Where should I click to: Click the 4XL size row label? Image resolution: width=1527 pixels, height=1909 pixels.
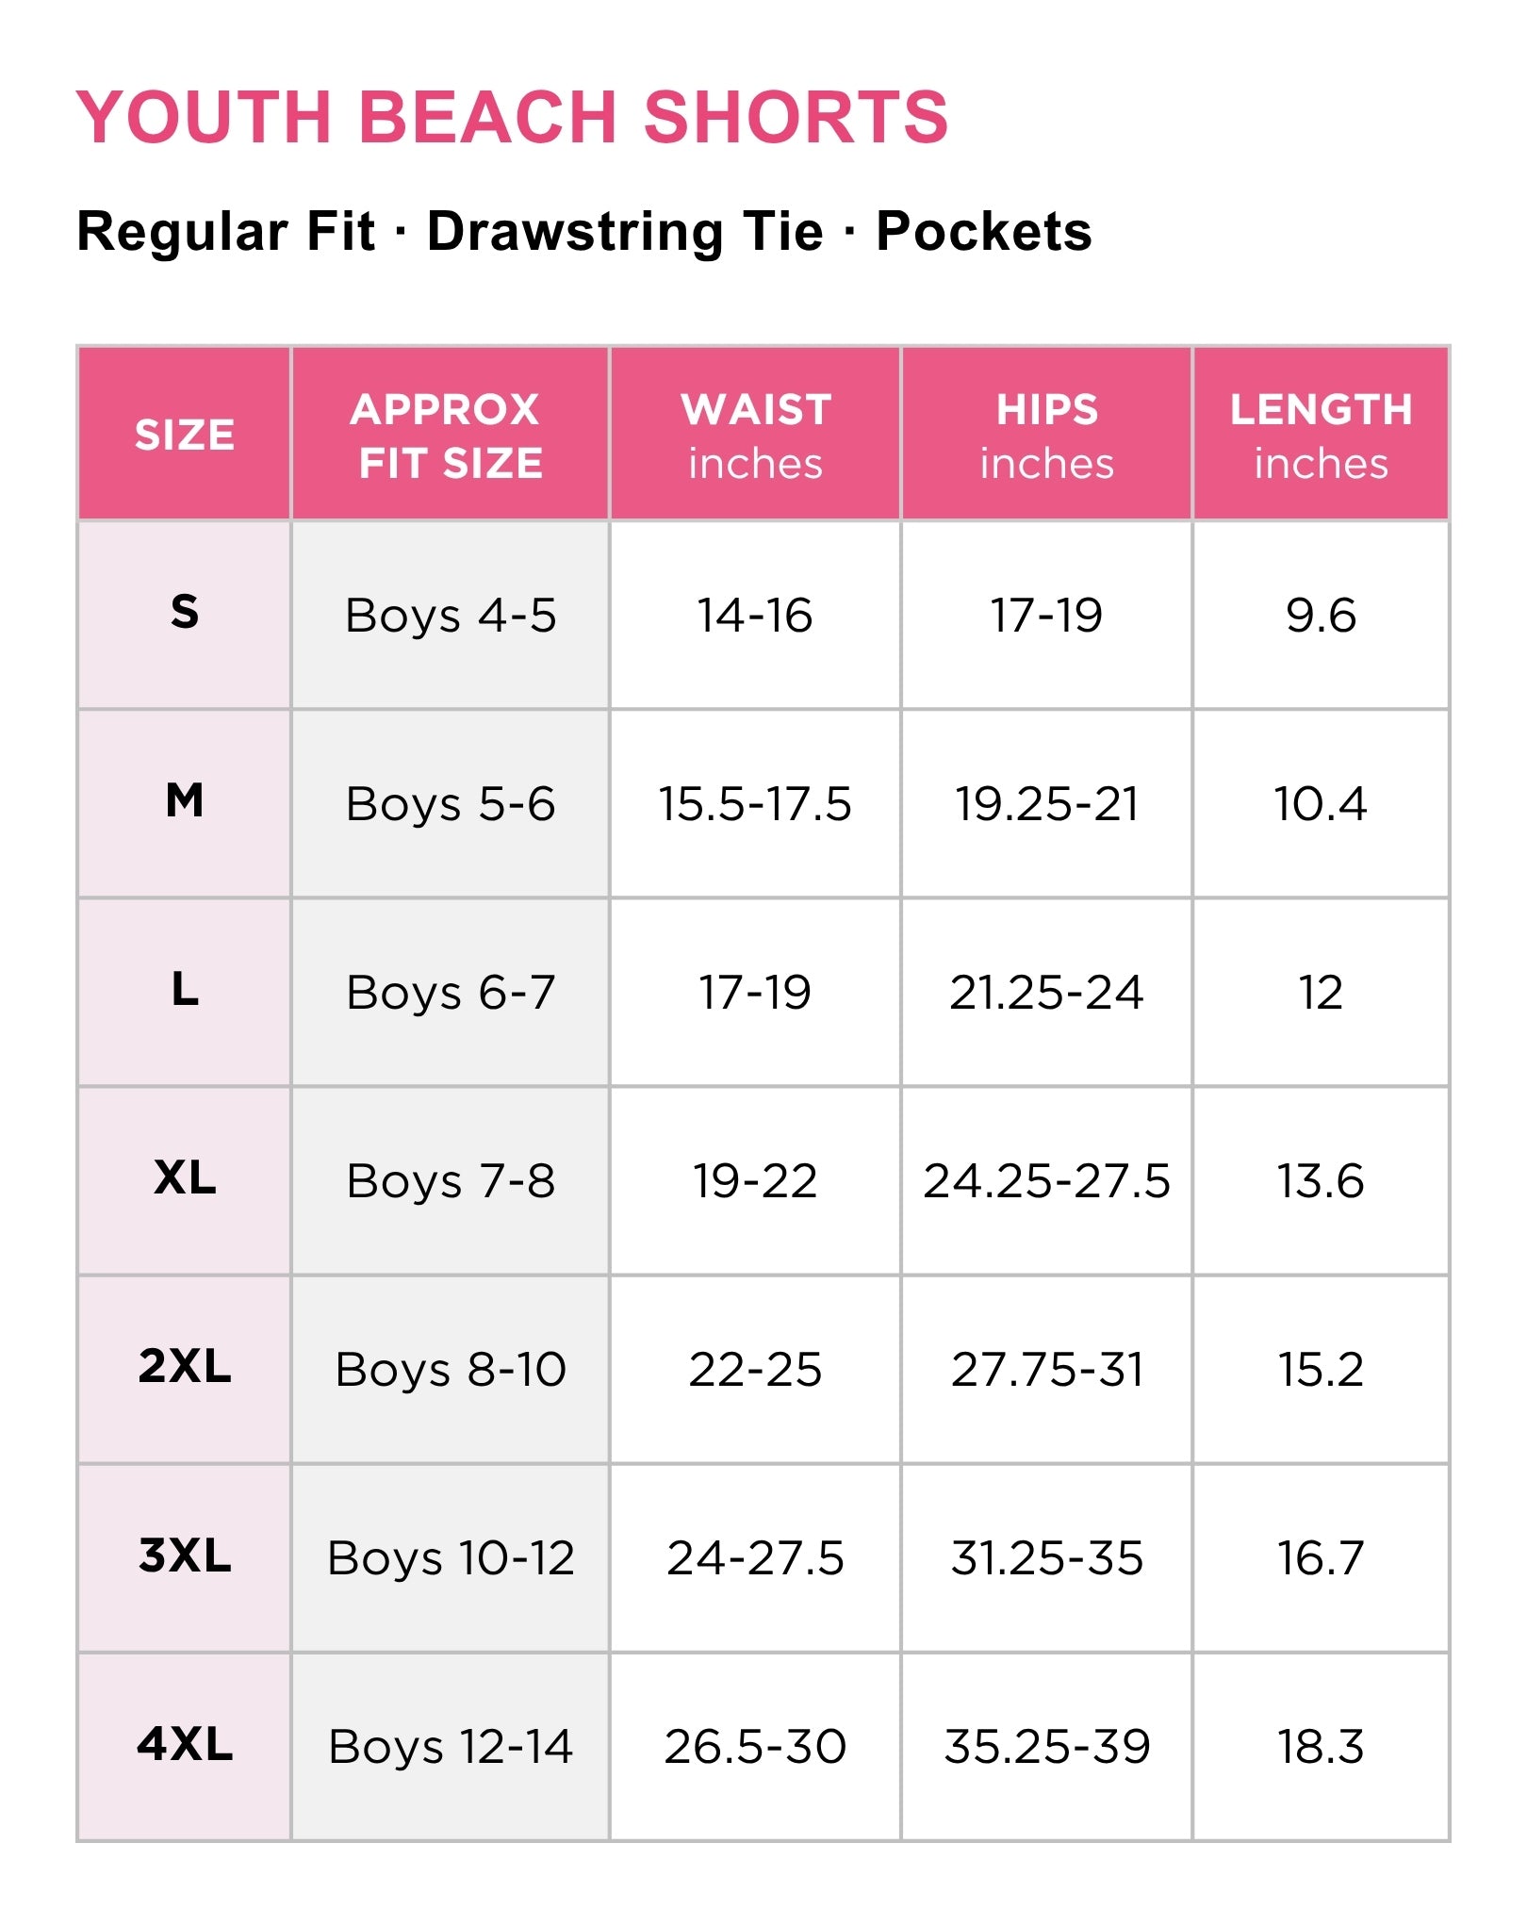coord(185,1744)
